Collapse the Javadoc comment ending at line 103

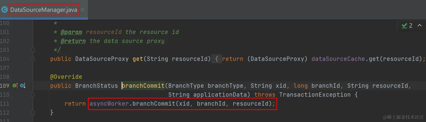coord(33,50)
